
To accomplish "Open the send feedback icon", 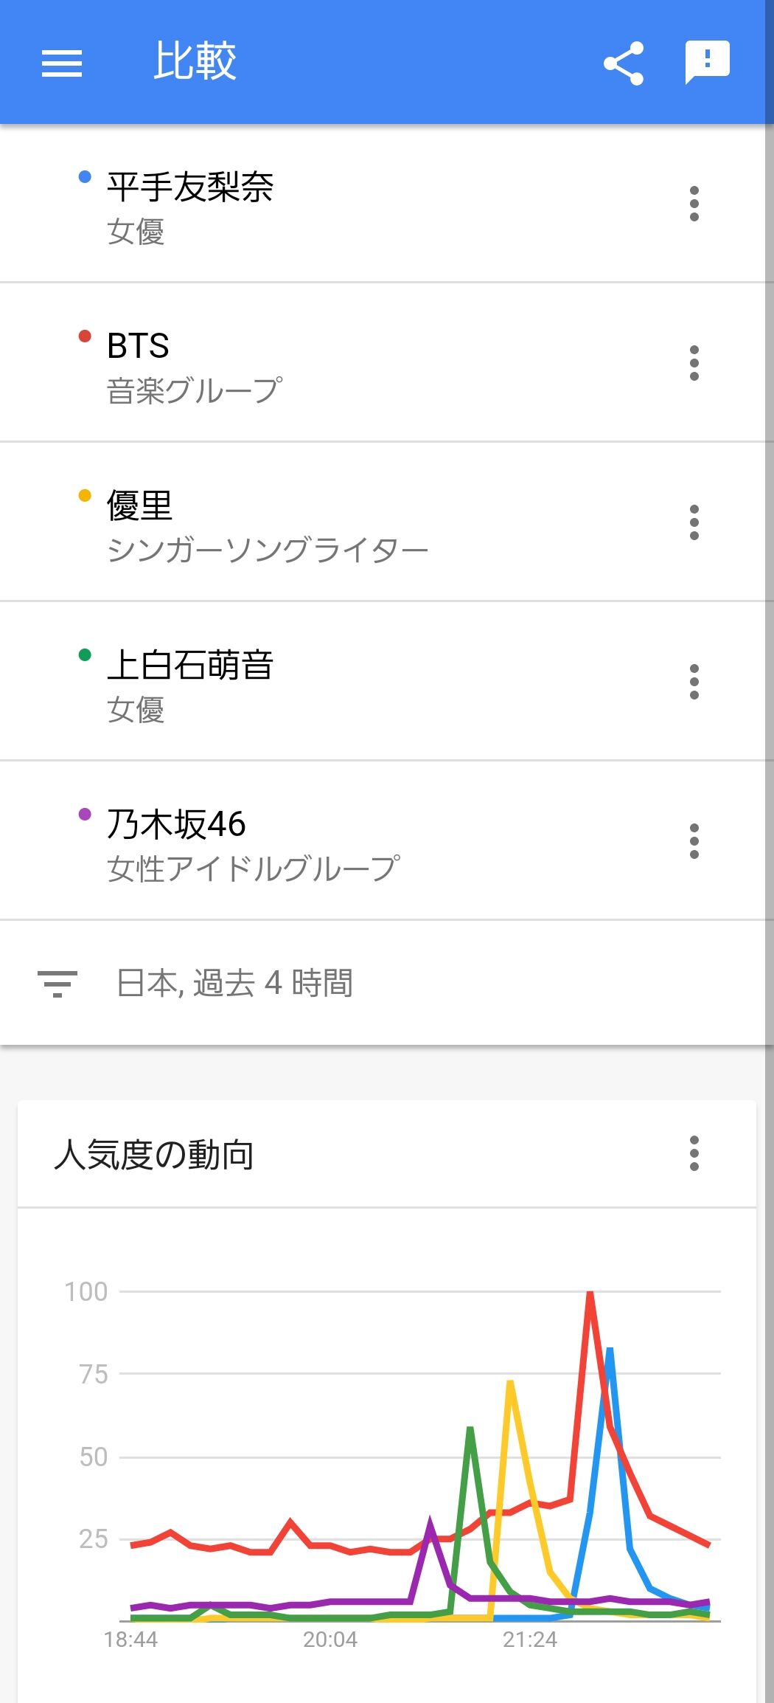I will [707, 61].
